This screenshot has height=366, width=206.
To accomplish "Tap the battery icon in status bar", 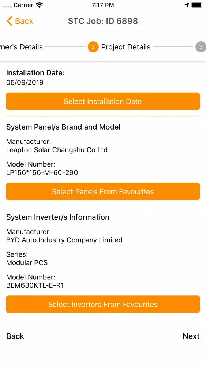I will pyautogui.click(x=197, y=5).
